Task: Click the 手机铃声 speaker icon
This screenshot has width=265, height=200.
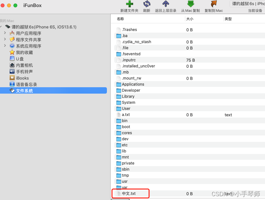Action: [x=12, y=71]
